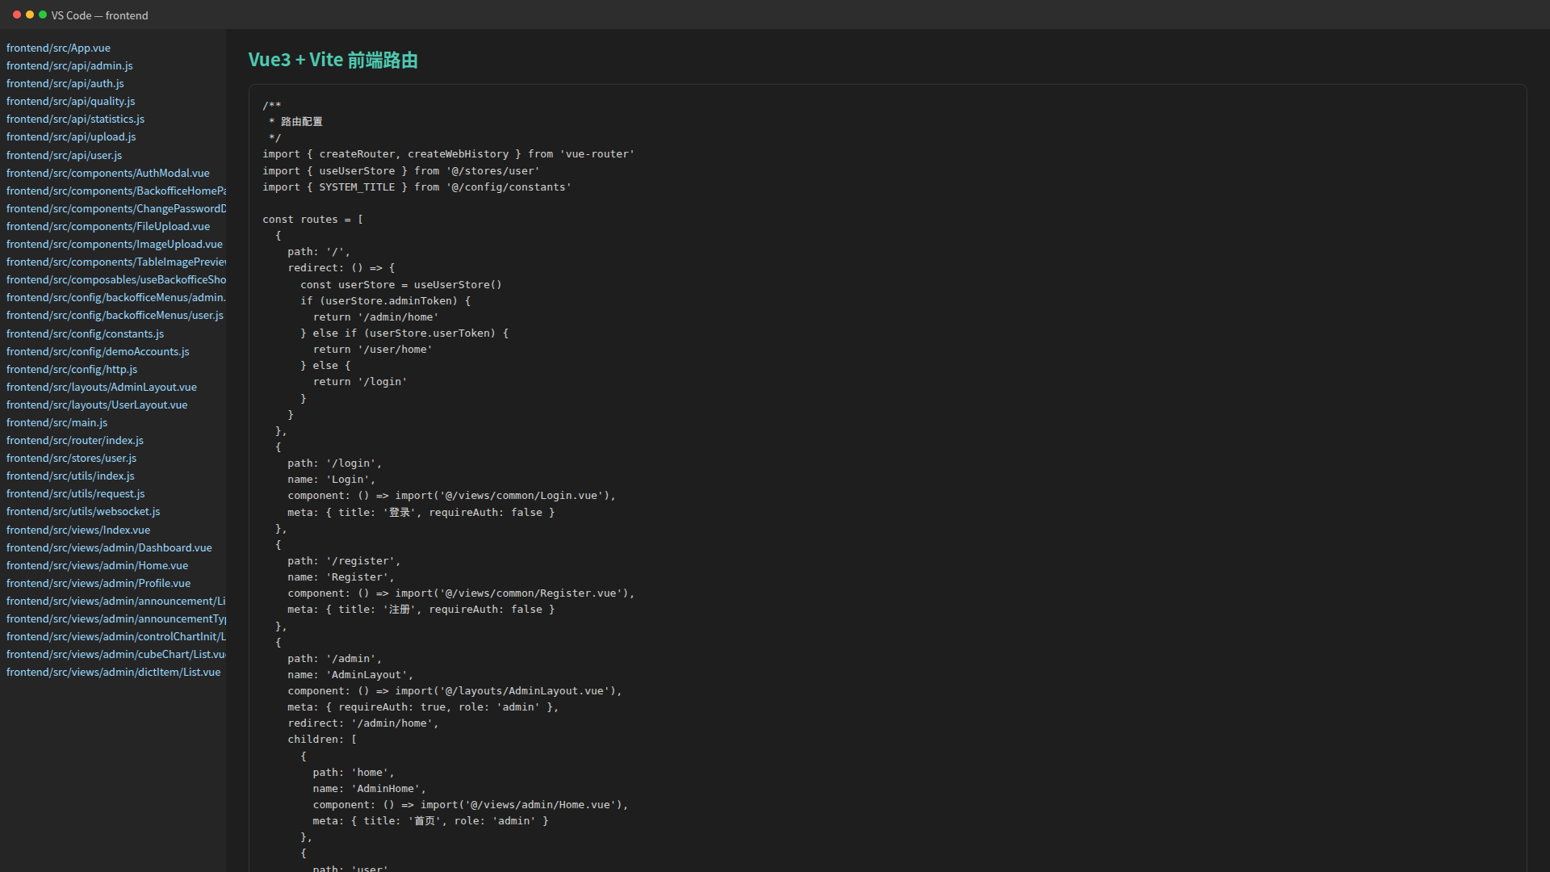Click the "path: '/register'," line
This screenshot has height=872, width=1550.
[344, 560]
